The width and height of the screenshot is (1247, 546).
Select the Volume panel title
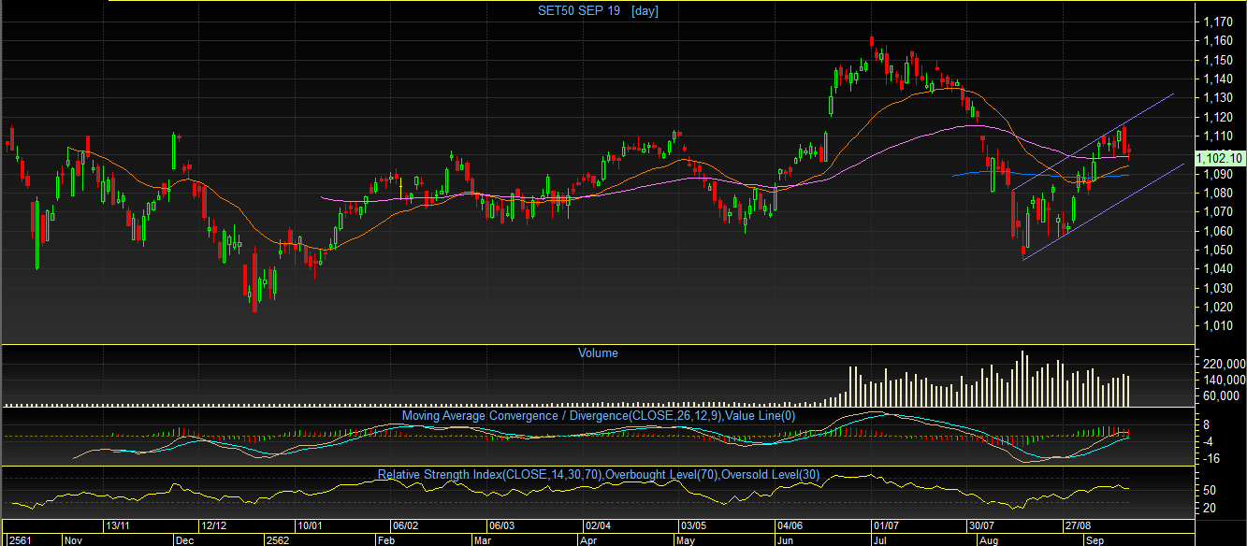[598, 353]
